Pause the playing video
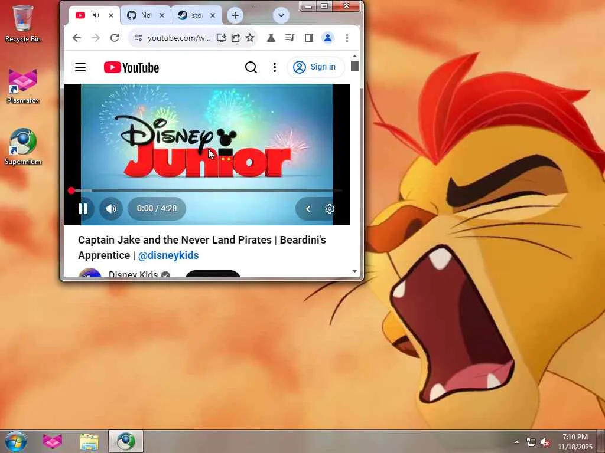605x453 pixels. point(83,209)
